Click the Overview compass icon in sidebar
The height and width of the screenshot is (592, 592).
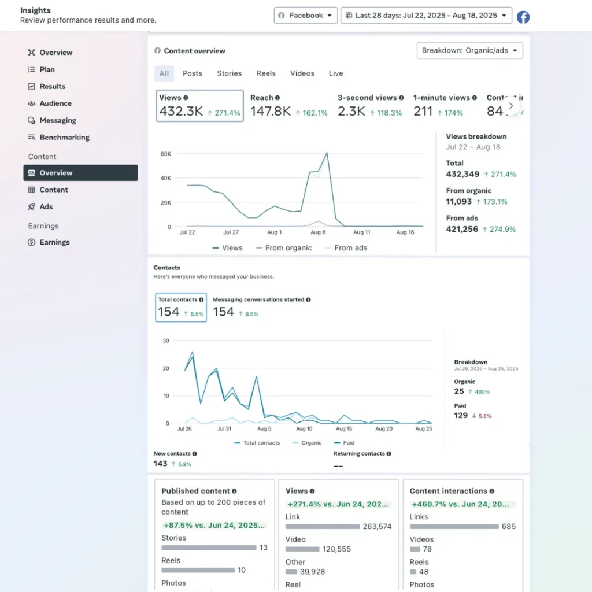(31, 53)
